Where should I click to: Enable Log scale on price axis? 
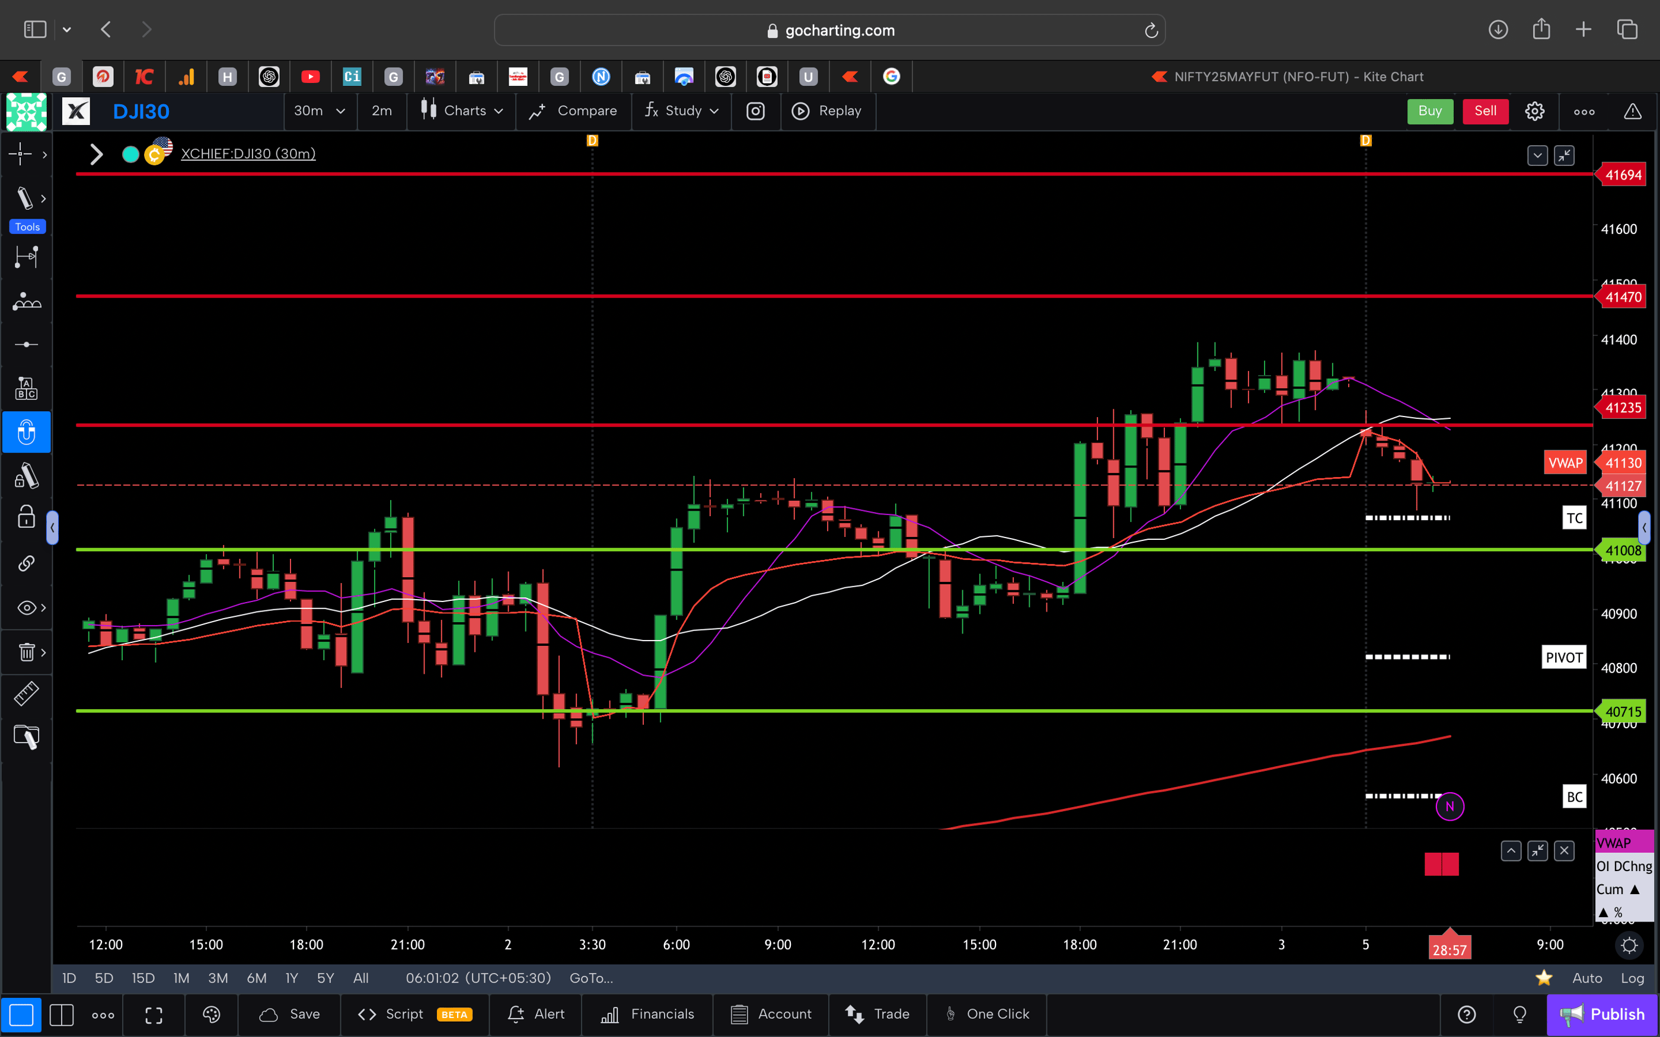[1633, 978]
